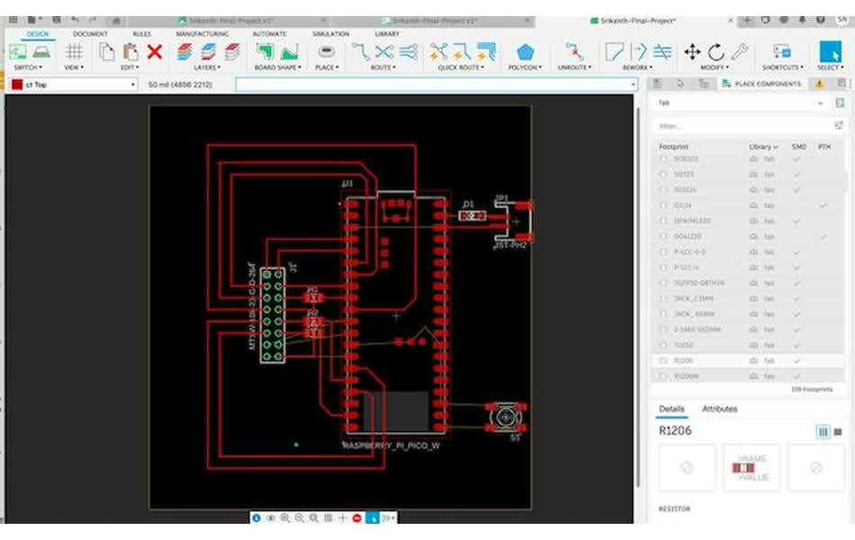Viewport: 855px width, 540px height.
Task: Open the Simulation ribbon tab
Action: [x=329, y=33]
